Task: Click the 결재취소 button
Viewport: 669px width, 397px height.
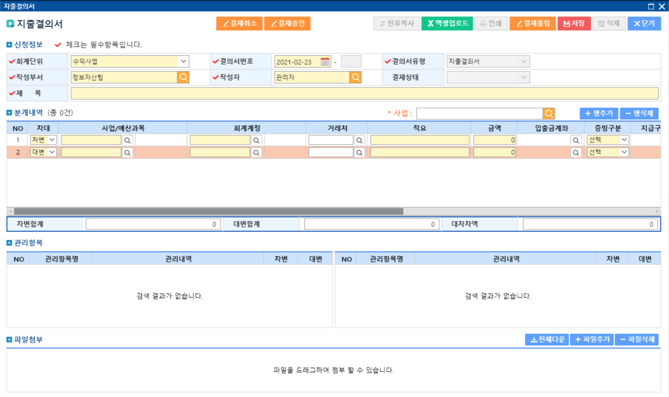Action: click(239, 23)
